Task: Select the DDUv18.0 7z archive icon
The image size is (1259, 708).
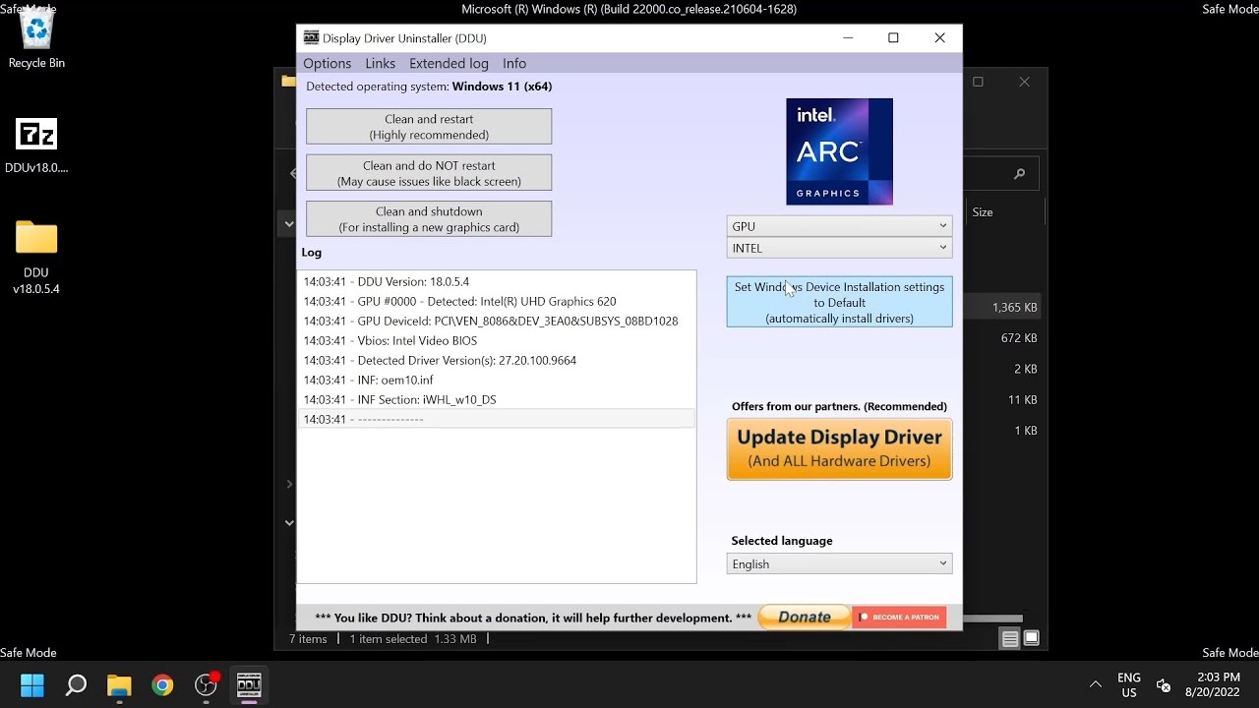Action: pos(36,145)
